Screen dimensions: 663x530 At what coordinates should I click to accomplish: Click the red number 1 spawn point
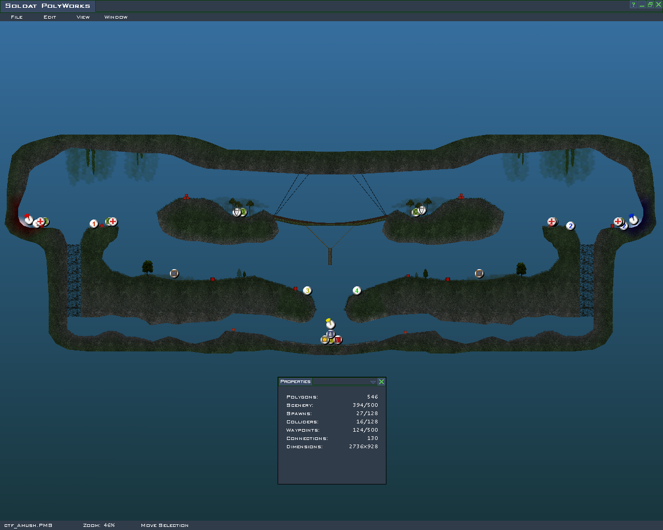coord(94,224)
